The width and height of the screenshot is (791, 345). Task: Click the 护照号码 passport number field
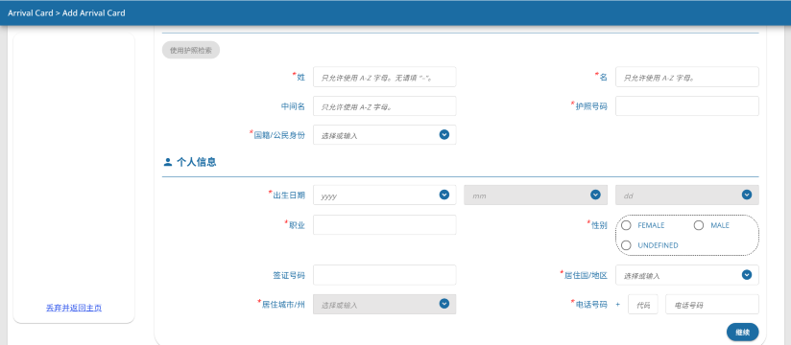point(687,106)
